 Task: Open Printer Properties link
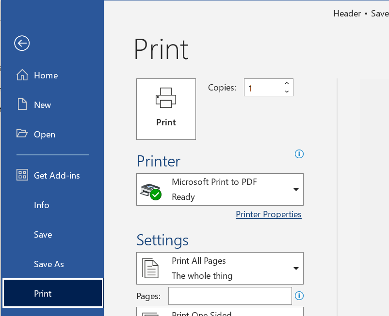point(268,214)
